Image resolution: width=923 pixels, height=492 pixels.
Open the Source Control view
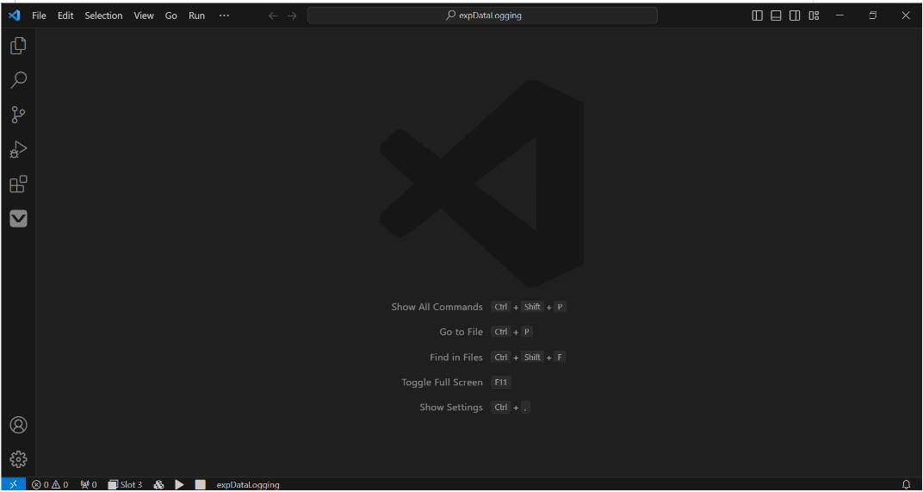click(x=18, y=115)
